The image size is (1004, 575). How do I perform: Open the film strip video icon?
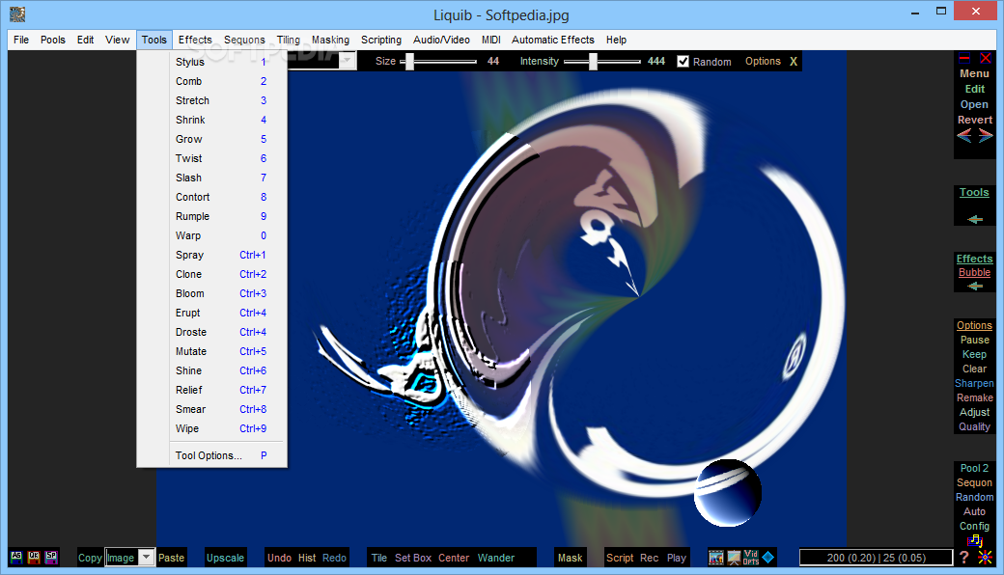coord(716,558)
